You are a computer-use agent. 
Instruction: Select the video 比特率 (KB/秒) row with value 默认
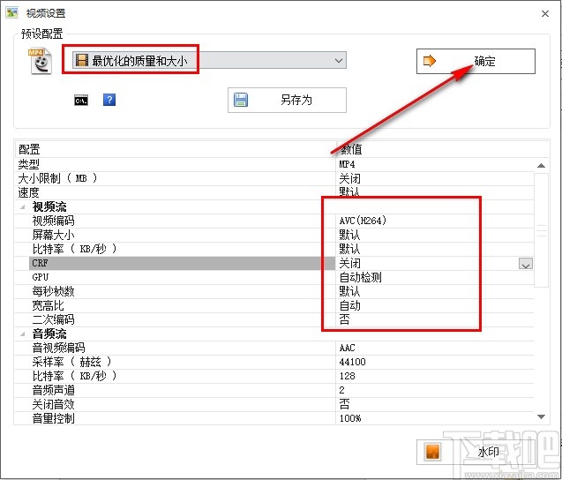(274, 249)
